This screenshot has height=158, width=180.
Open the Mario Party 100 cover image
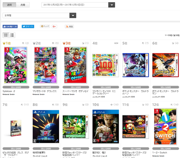point(105,65)
